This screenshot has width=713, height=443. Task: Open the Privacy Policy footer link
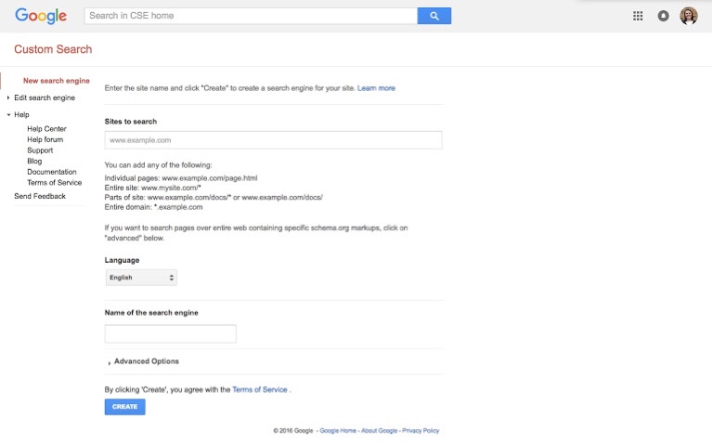click(x=421, y=431)
